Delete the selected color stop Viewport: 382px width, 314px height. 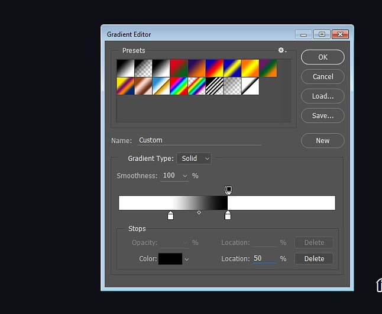point(314,258)
